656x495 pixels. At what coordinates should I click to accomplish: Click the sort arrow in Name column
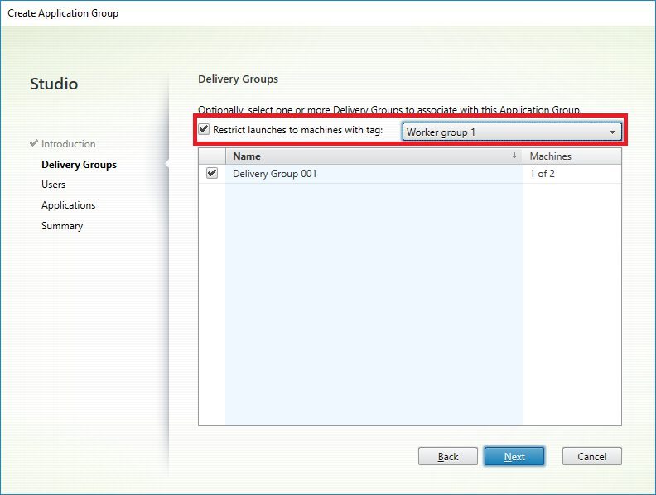514,156
